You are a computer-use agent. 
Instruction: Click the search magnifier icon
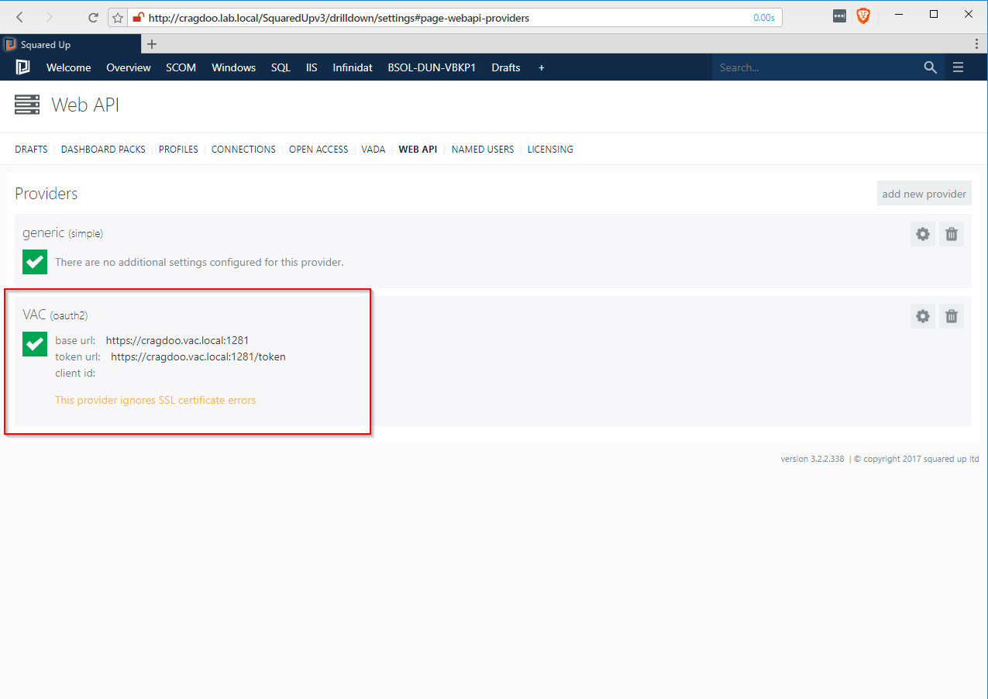click(x=931, y=67)
